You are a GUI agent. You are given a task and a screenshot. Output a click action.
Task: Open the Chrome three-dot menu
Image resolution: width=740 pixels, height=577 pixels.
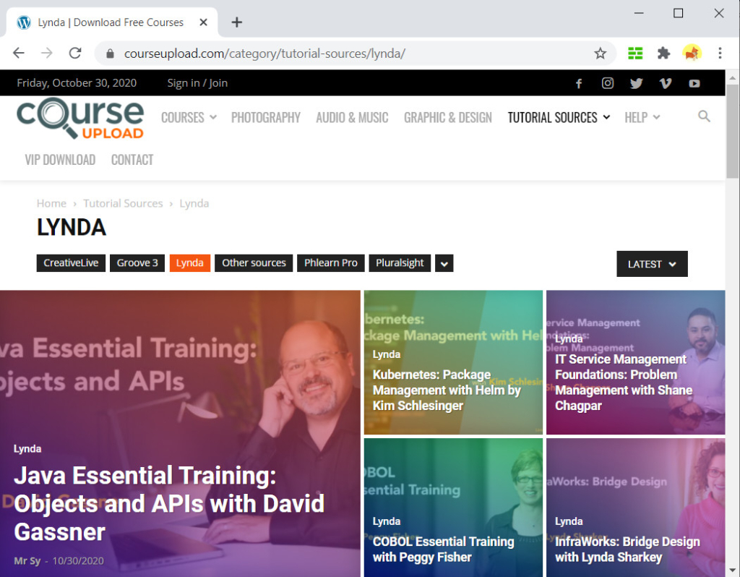point(720,53)
